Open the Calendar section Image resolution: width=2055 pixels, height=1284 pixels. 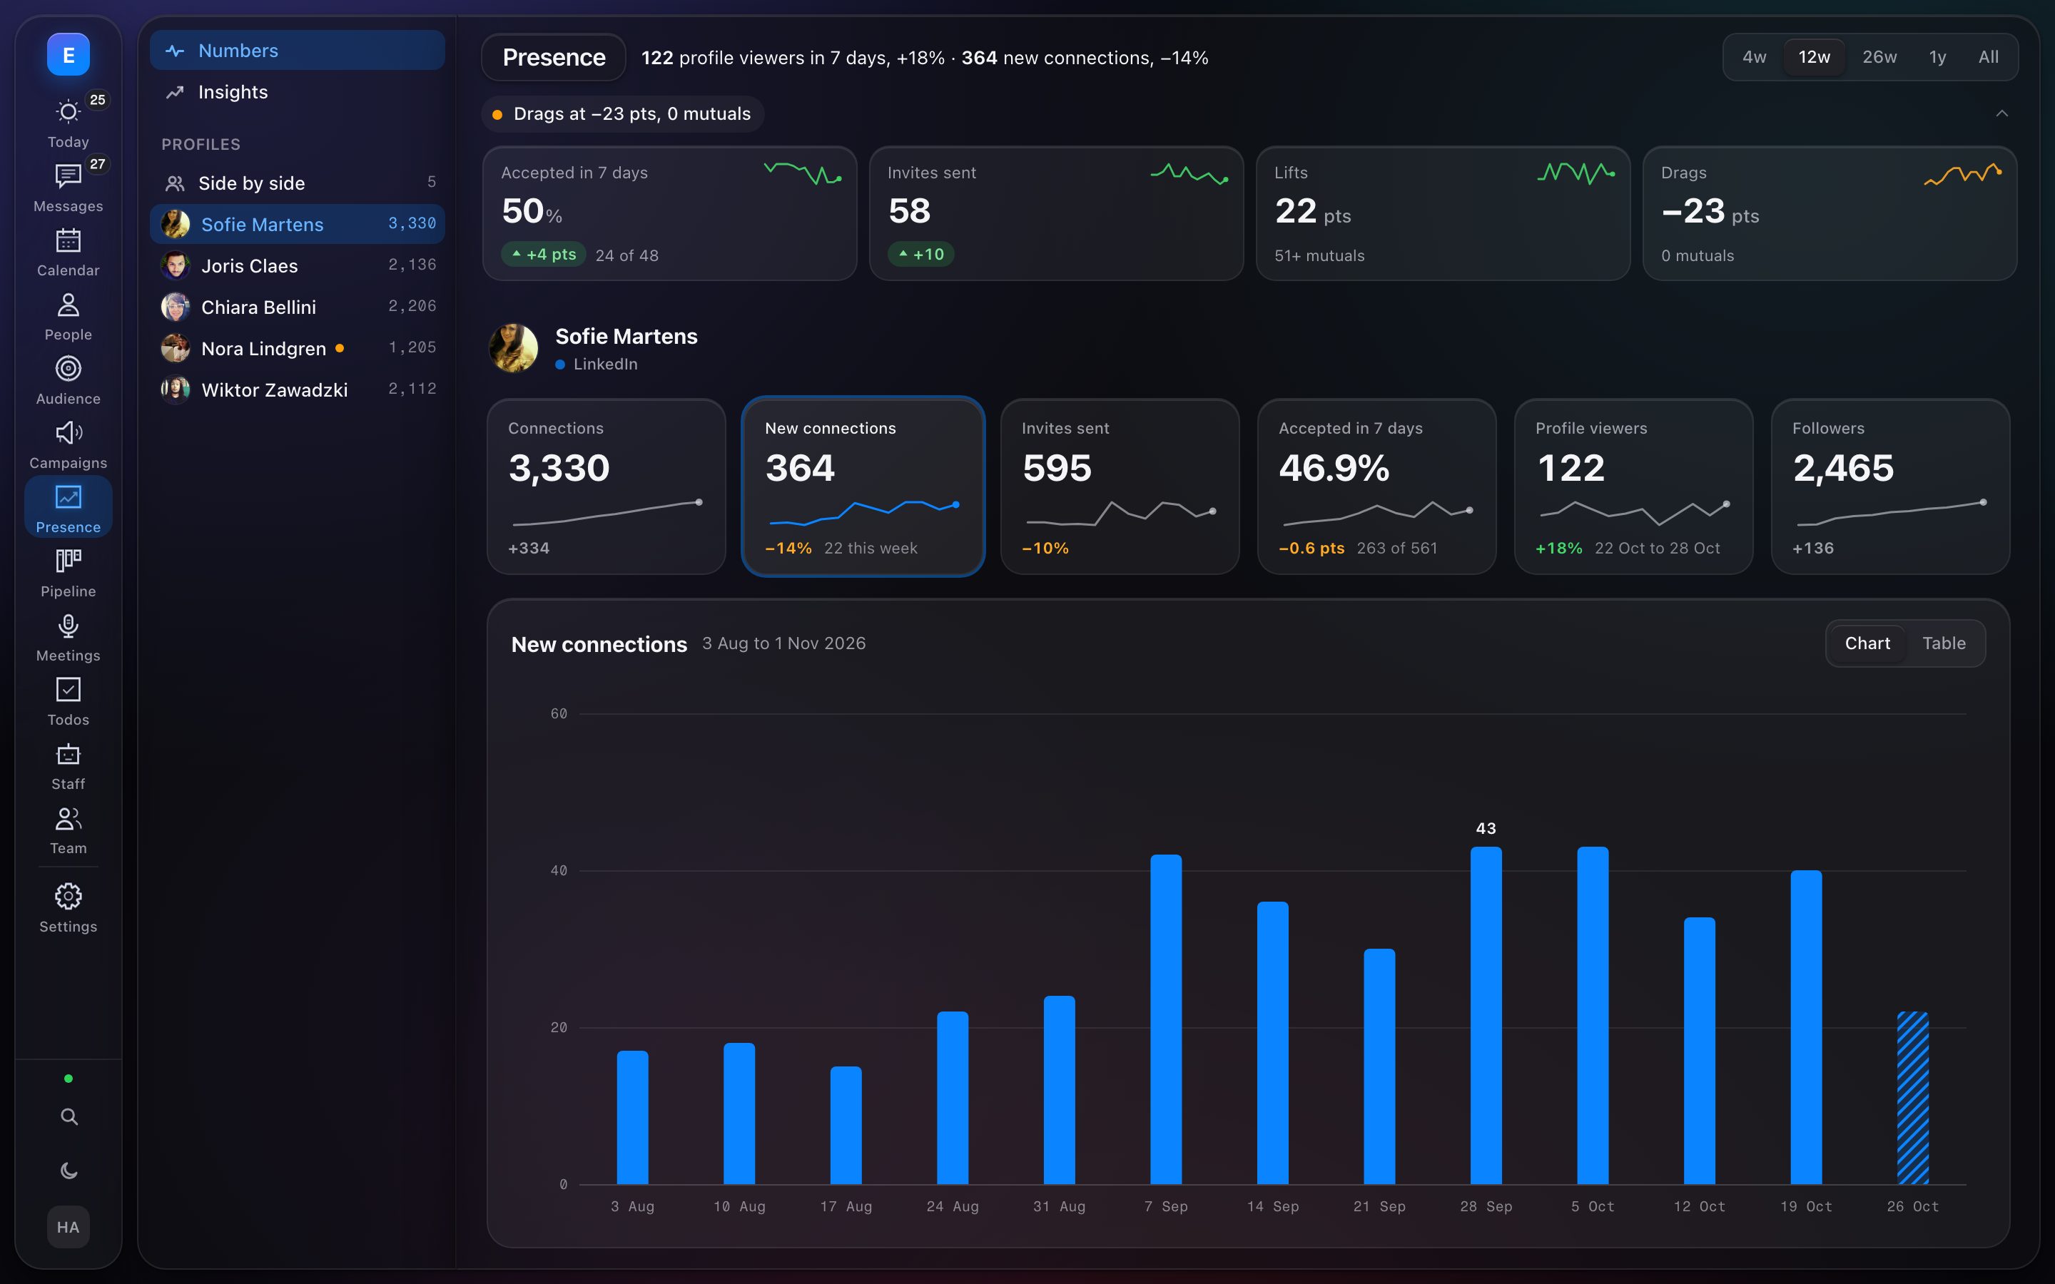pos(68,251)
